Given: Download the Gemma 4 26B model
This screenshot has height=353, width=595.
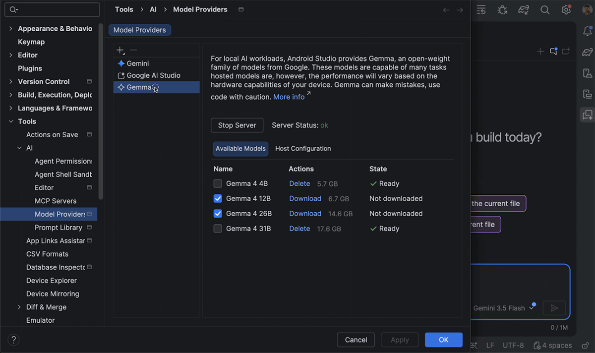Looking at the screenshot, I should tap(305, 214).
